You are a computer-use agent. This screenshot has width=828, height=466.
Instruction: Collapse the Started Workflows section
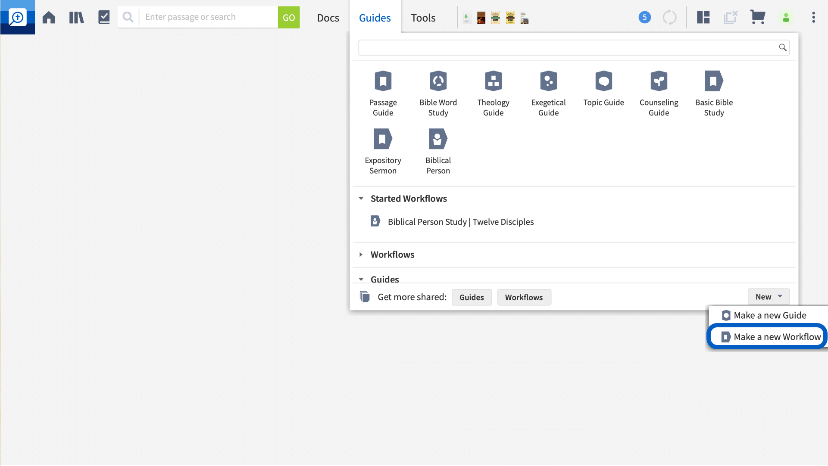pos(361,199)
